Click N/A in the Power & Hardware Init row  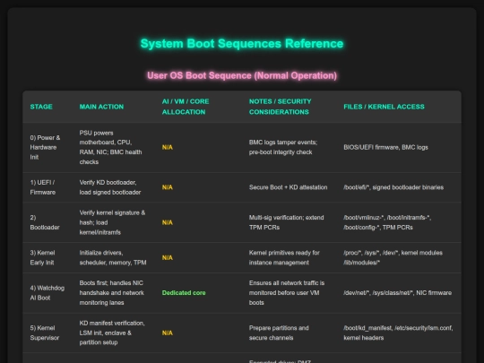[x=168, y=147]
